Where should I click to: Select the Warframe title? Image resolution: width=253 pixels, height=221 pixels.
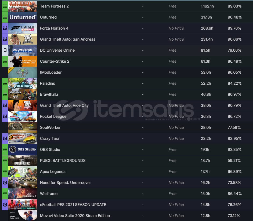[49, 194]
